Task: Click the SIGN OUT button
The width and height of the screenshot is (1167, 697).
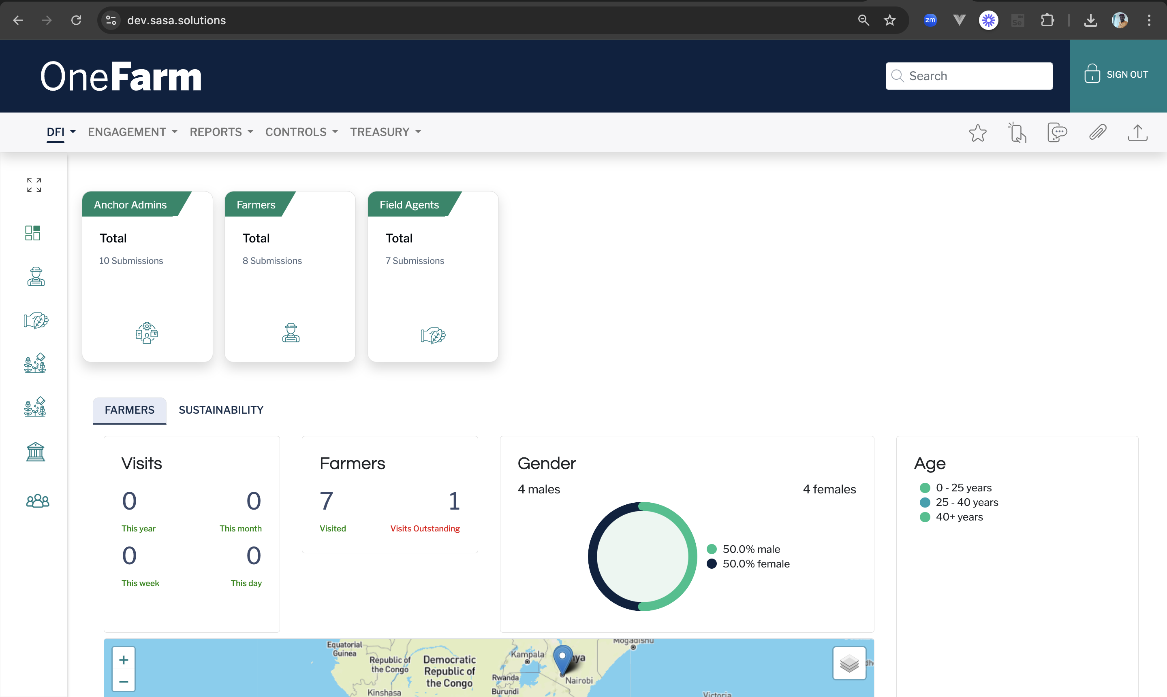Action: click(1118, 75)
